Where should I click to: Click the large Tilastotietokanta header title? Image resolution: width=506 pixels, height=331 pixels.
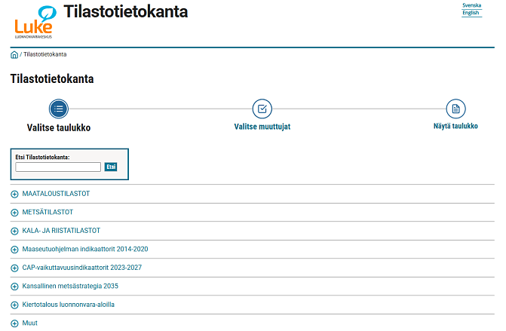(x=126, y=11)
